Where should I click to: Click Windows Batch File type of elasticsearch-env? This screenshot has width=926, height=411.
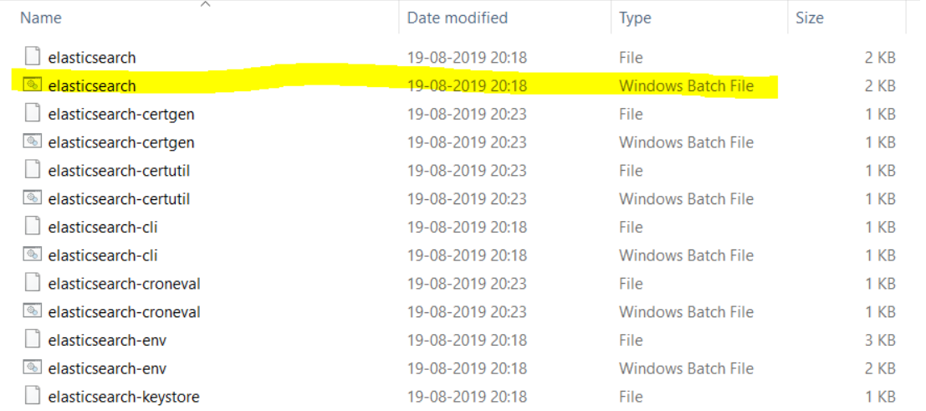point(686,368)
